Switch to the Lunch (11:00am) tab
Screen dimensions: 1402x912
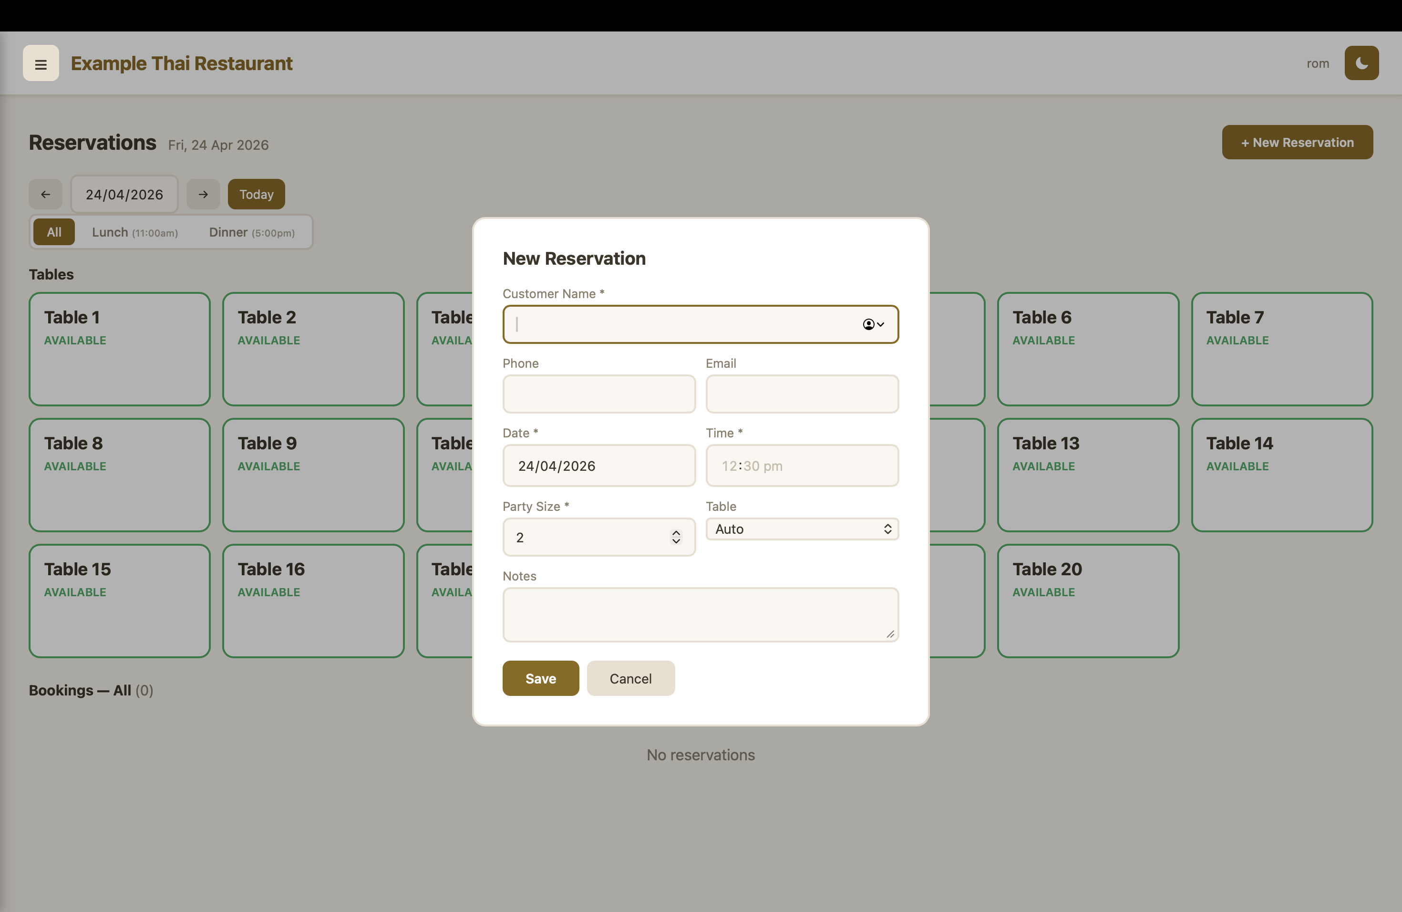coord(135,232)
